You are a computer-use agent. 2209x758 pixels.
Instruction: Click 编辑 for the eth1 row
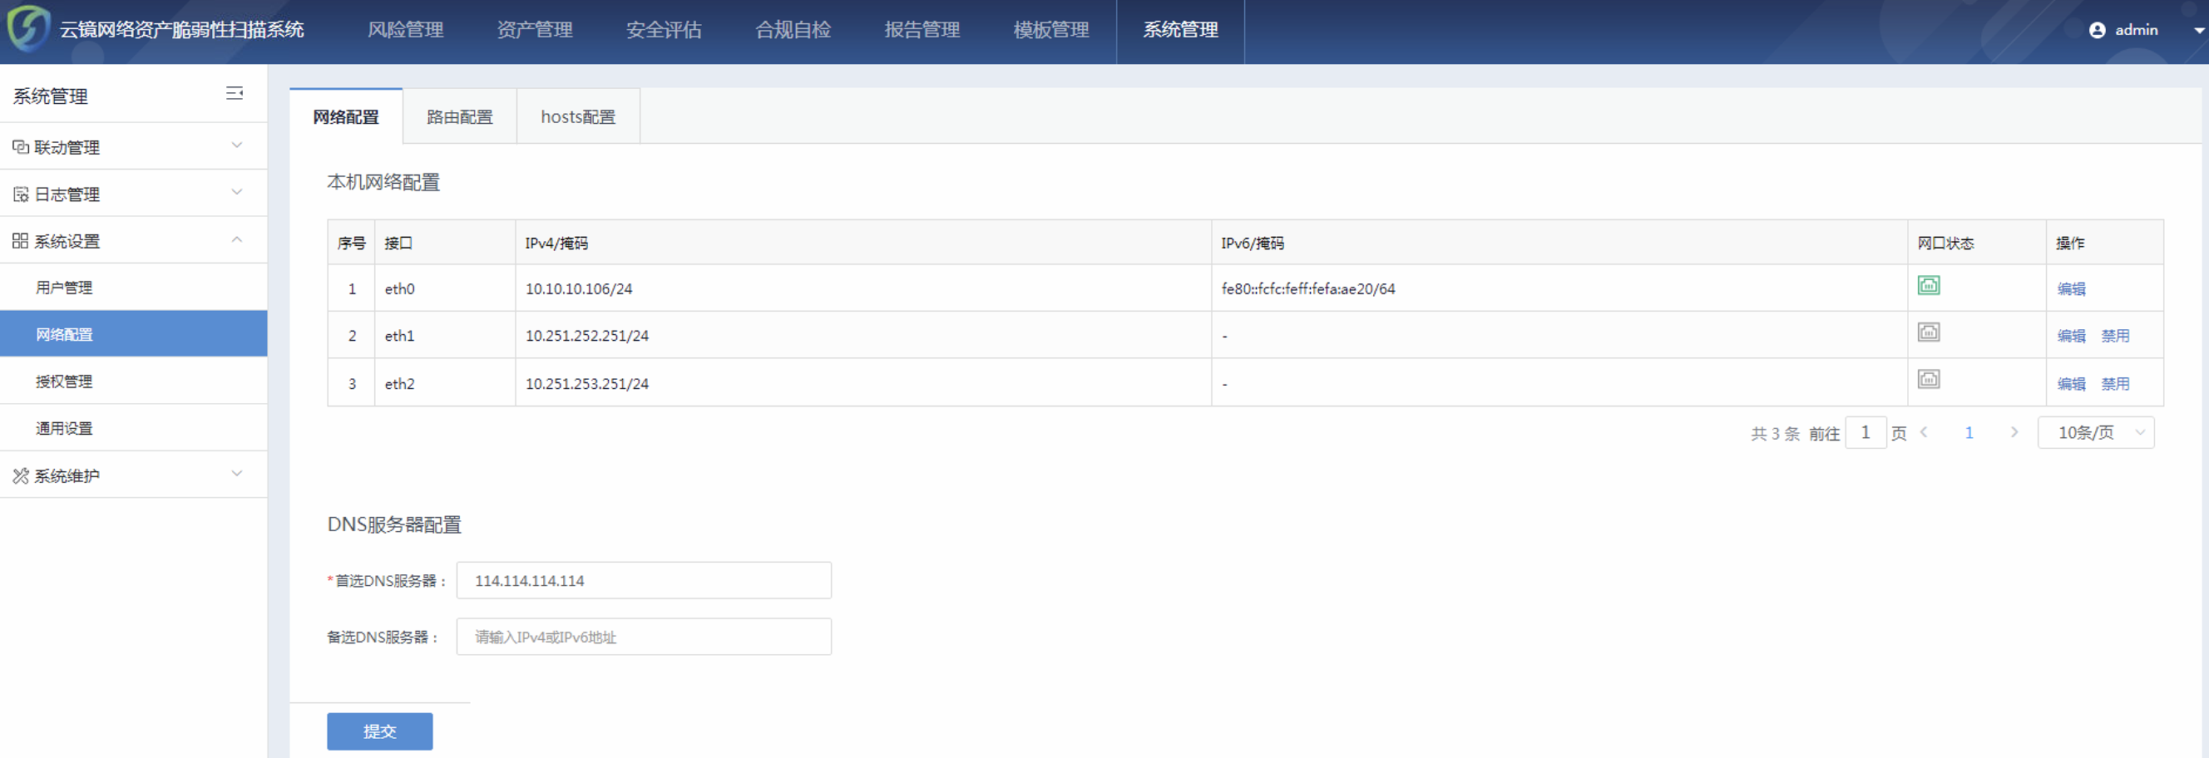click(x=2071, y=336)
